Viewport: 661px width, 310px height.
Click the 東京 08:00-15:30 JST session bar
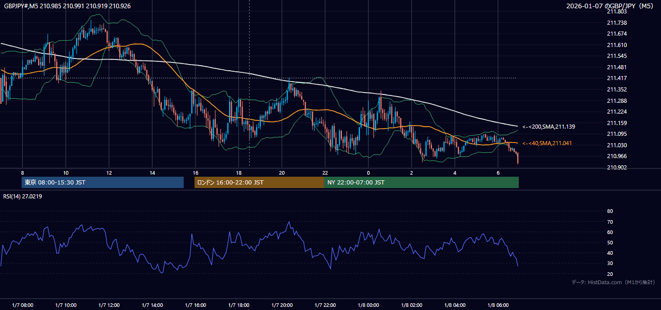102,182
